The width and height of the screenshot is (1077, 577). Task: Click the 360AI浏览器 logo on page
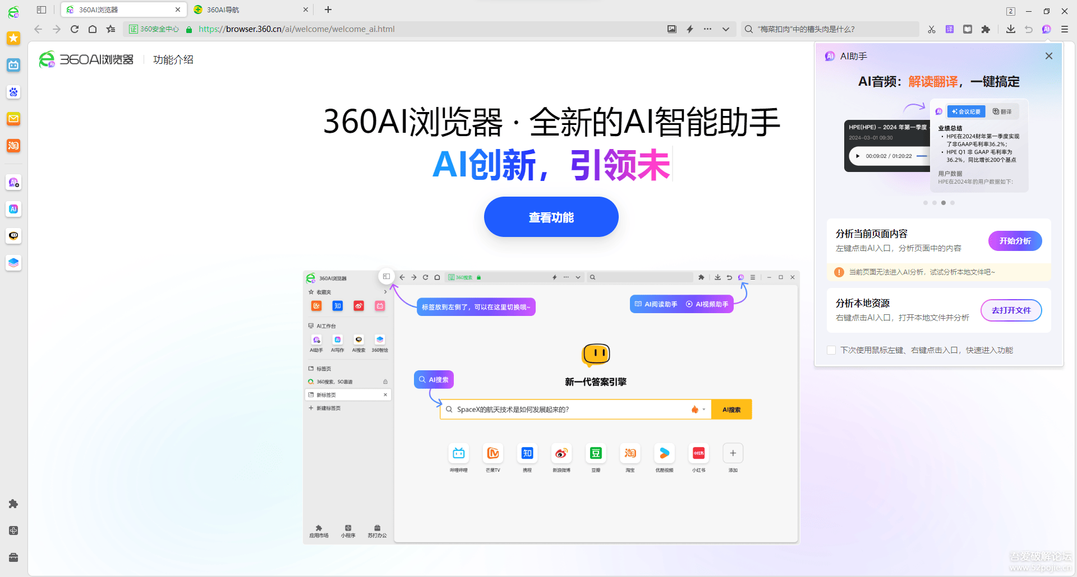(86, 59)
